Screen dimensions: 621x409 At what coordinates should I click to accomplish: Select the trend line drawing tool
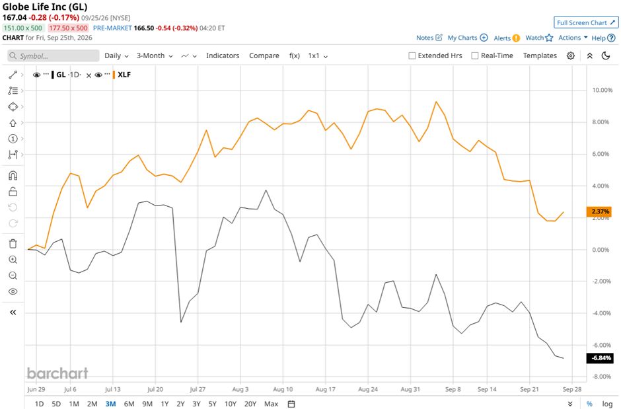coord(13,75)
